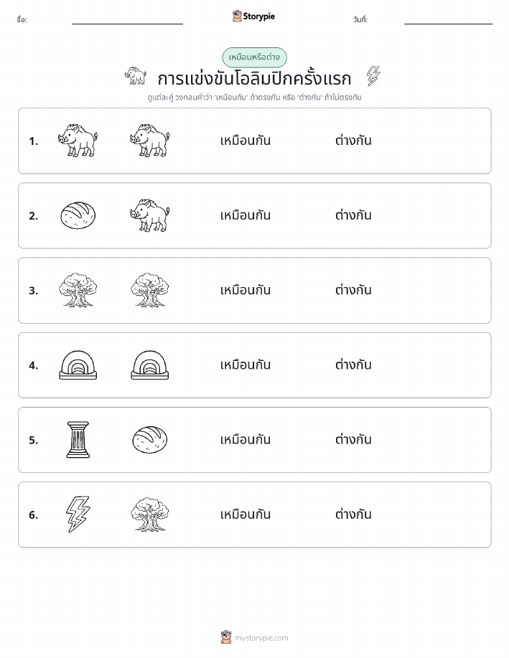The height and width of the screenshot is (658, 509).
Task: Click the second tree image in row 3
Action: coord(150,290)
